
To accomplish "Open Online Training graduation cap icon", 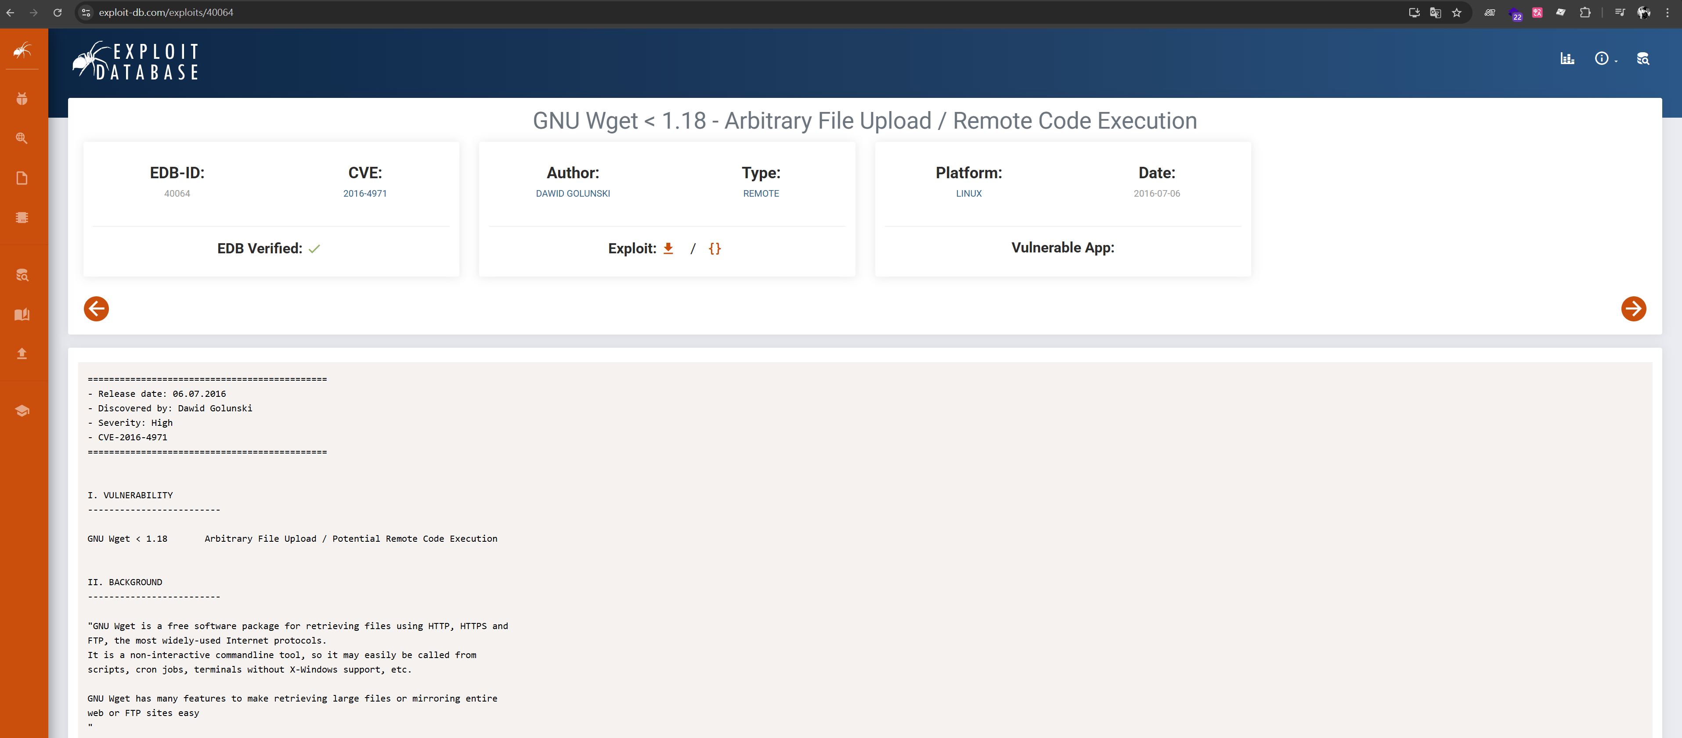I will [22, 410].
